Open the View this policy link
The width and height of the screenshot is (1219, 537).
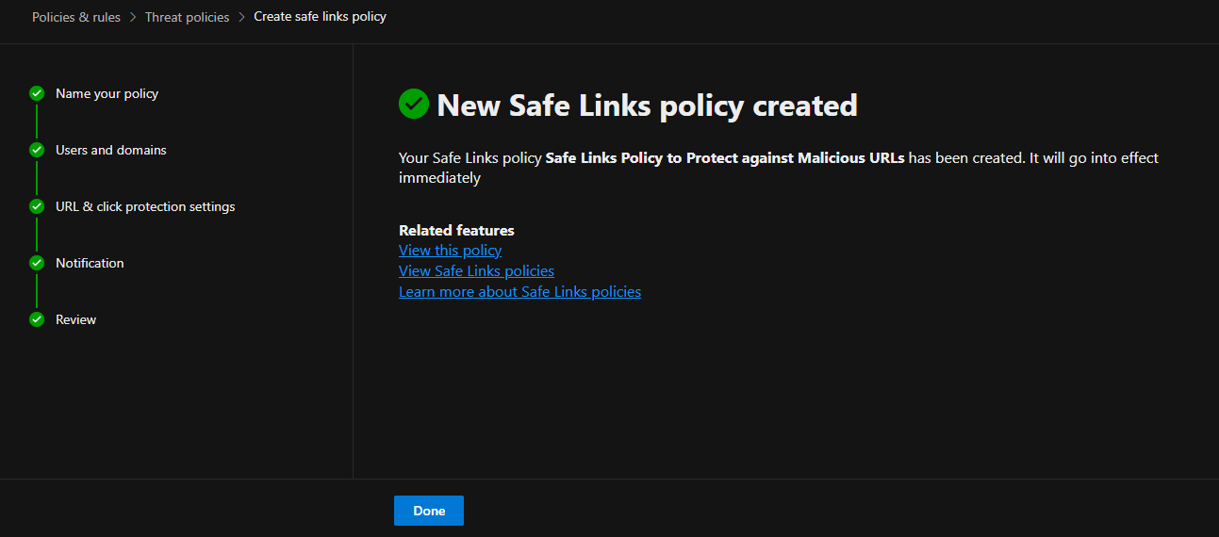[450, 251]
